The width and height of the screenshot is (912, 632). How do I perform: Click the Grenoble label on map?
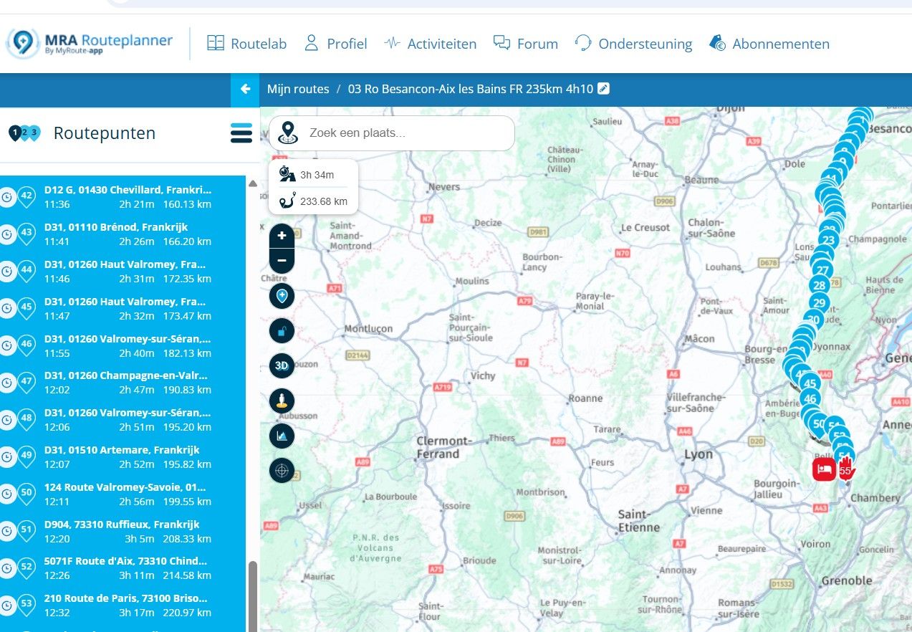[x=847, y=580]
